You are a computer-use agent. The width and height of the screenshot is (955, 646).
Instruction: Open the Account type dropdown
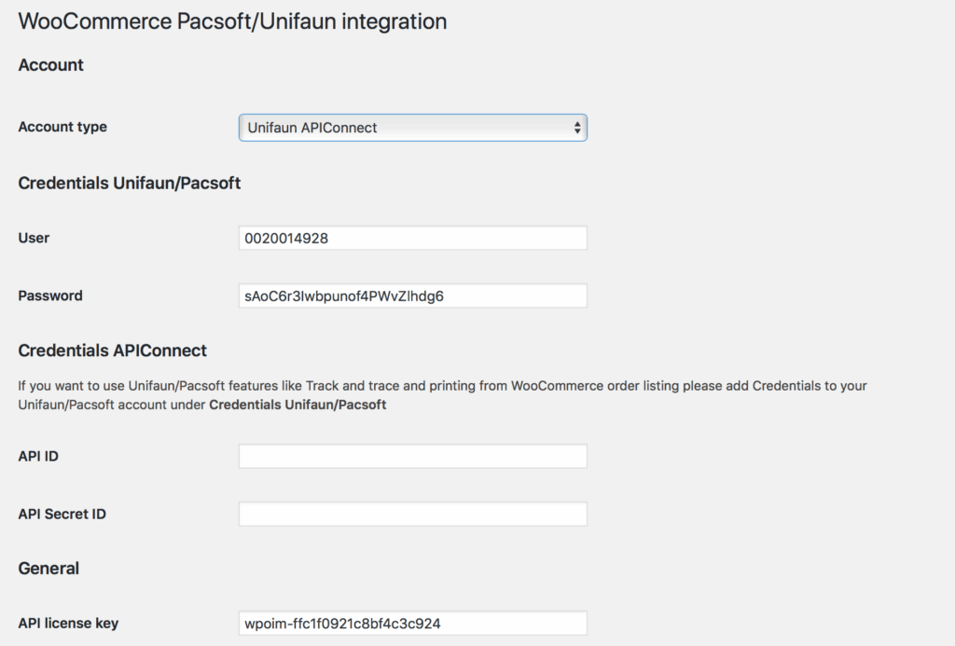(x=412, y=128)
